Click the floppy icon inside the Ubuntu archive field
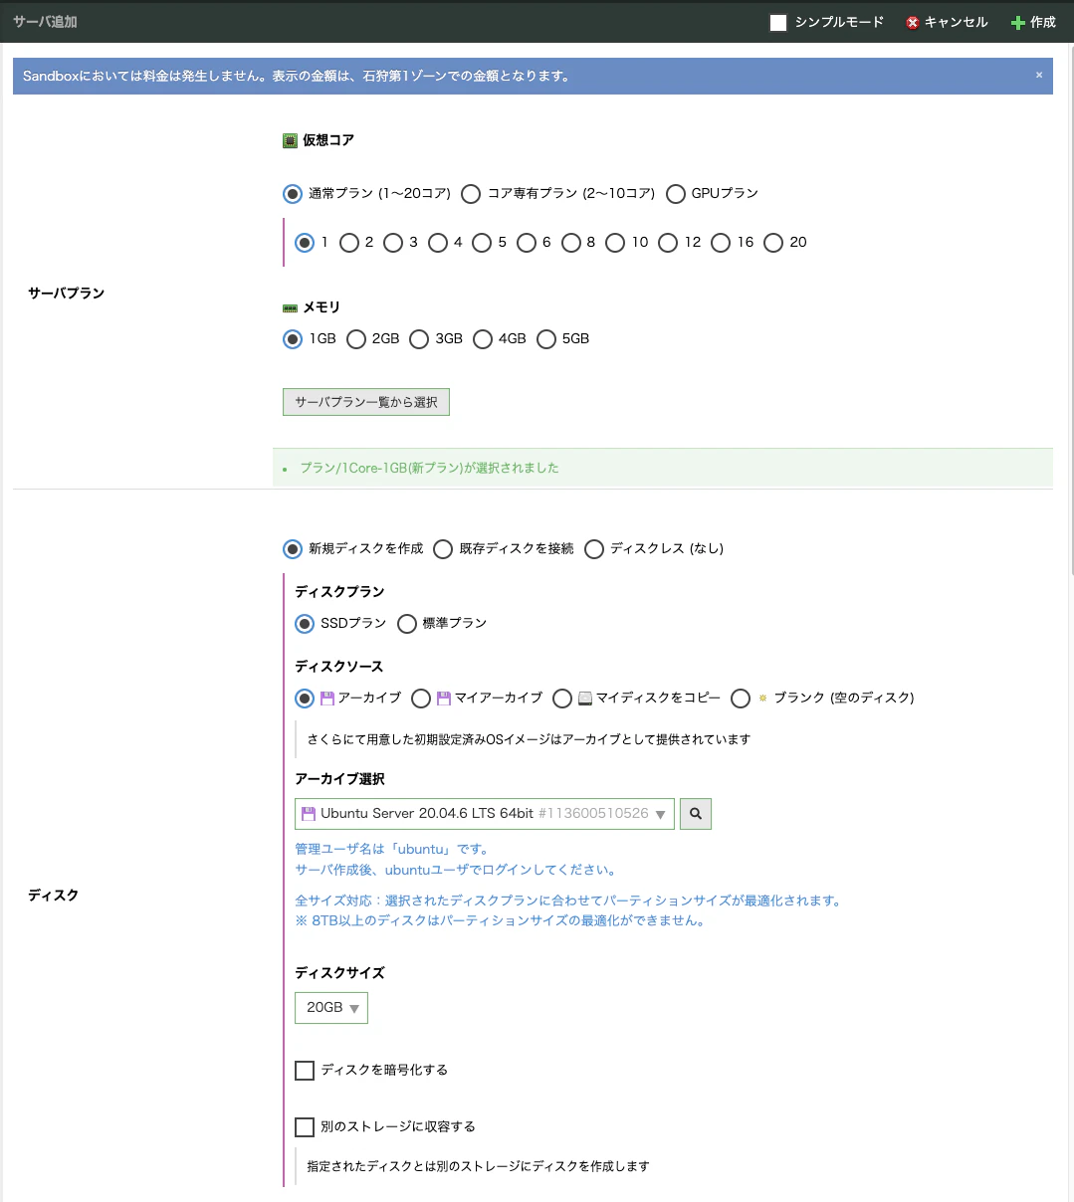1074x1202 pixels. pos(307,813)
